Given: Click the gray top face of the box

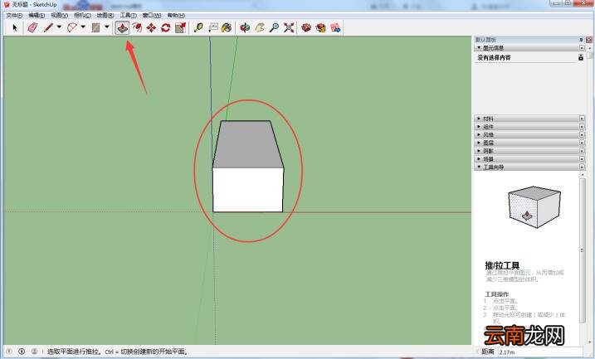Looking at the screenshot, I should pyautogui.click(x=248, y=144).
